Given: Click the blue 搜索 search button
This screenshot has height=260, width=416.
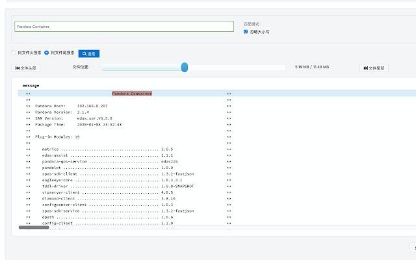Looking at the screenshot, I should click(x=89, y=53).
